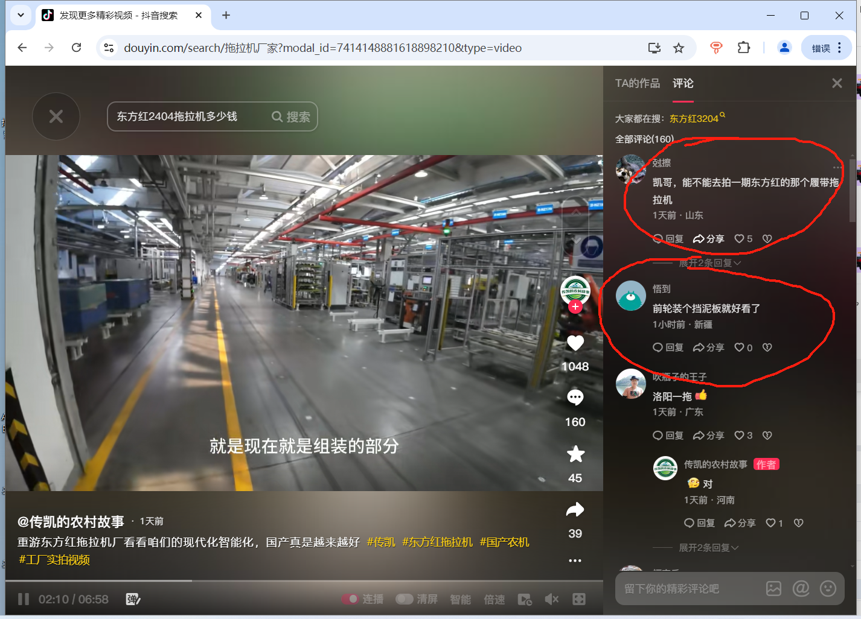Enter fullscreen video mode
The image size is (861, 619).
pos(579,599)
